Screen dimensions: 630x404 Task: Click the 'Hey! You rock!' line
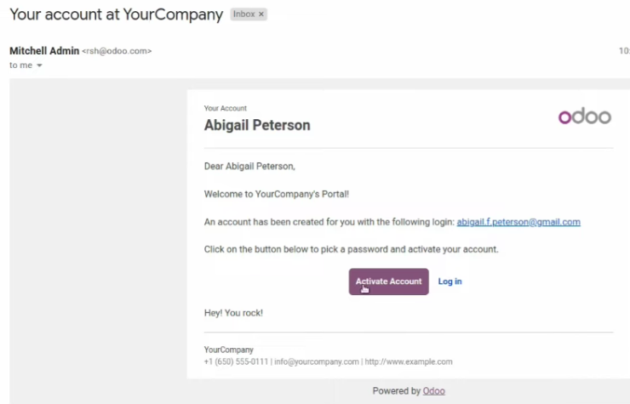[x=233, y=313]
